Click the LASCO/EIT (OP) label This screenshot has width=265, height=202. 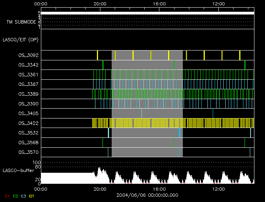pos(20,39)
